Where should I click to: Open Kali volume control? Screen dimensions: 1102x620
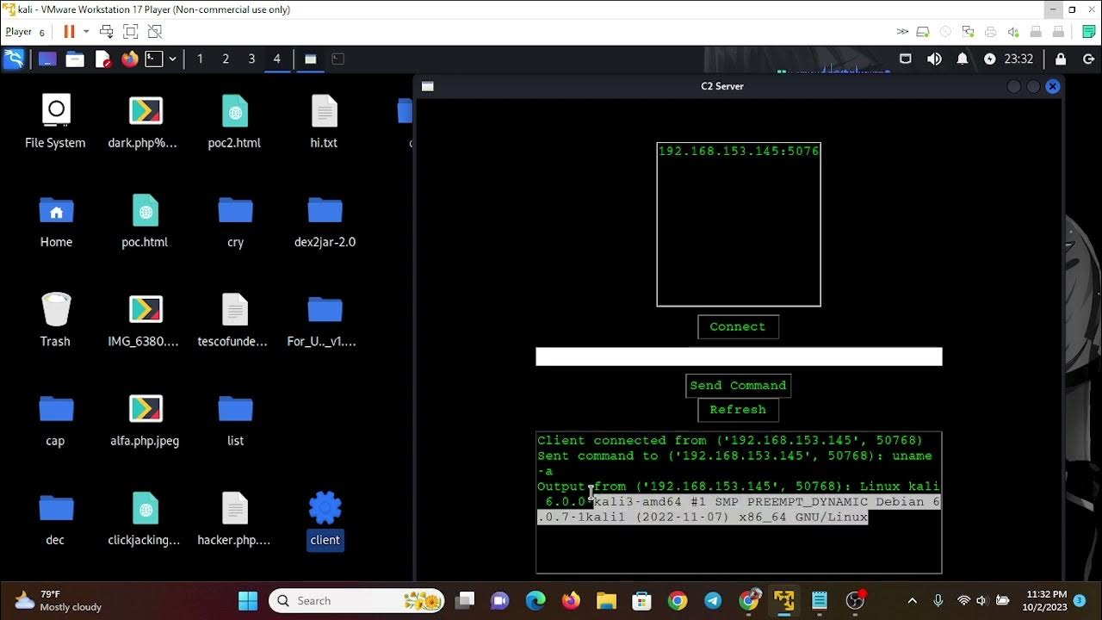(934, 59)
